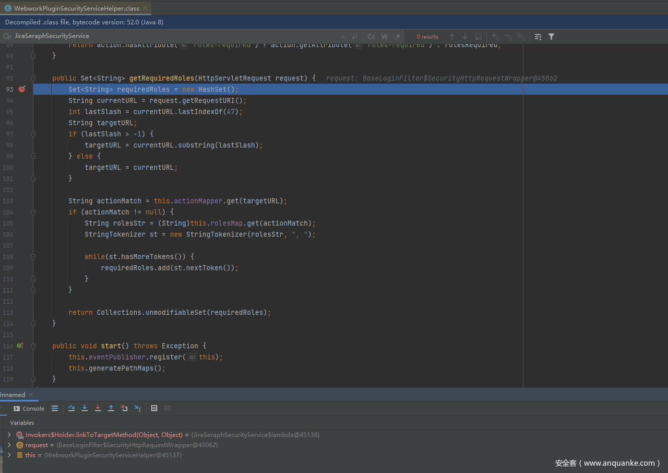Viewport: 668px width, 473px height.
Task: Expand the 'this' variable node
Action: tap(9, 455)
